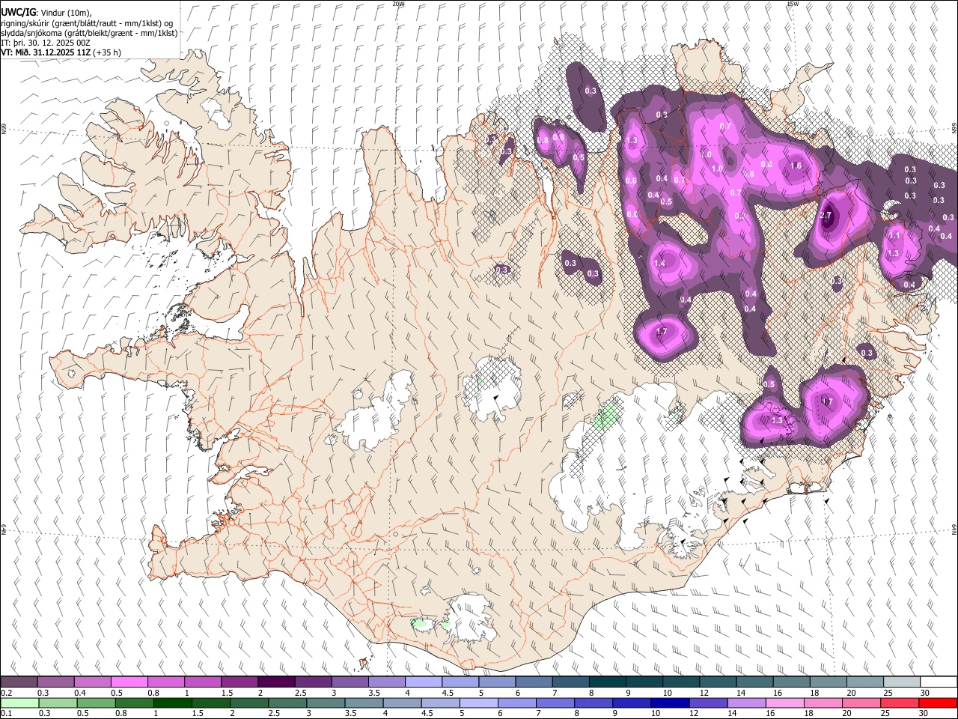The height and width of the screenshot is (719, 958).
Task: Click the 'Vindur (10m),' header text
Action: (66, 13)
